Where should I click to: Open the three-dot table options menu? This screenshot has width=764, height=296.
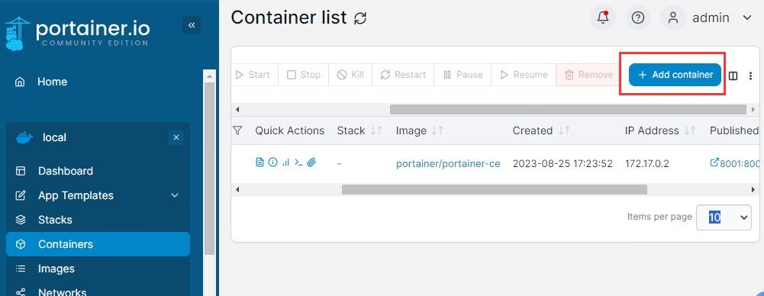(750, 76)
